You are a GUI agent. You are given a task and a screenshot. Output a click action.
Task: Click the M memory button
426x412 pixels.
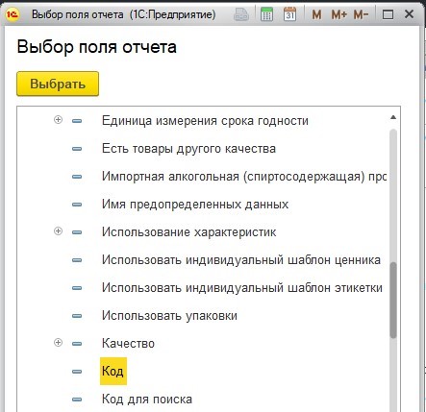coord(316,14)
